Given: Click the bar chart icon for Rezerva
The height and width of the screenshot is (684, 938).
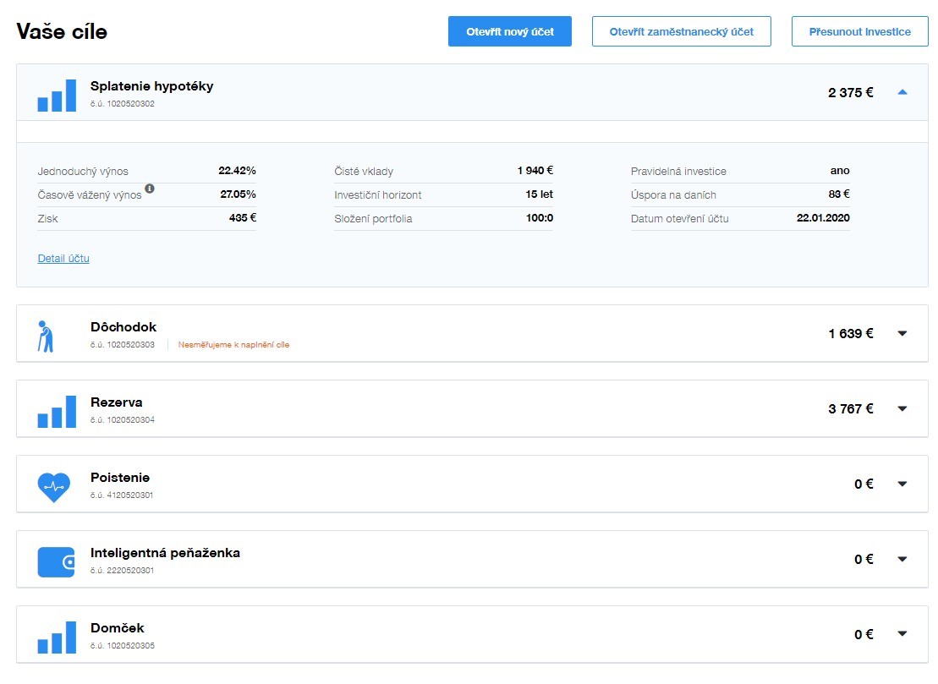Looking at the screenshot, I should [x=57, y=413].
